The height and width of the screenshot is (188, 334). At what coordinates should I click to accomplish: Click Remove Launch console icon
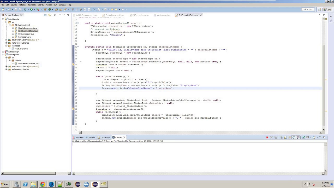tap(271, 137)
